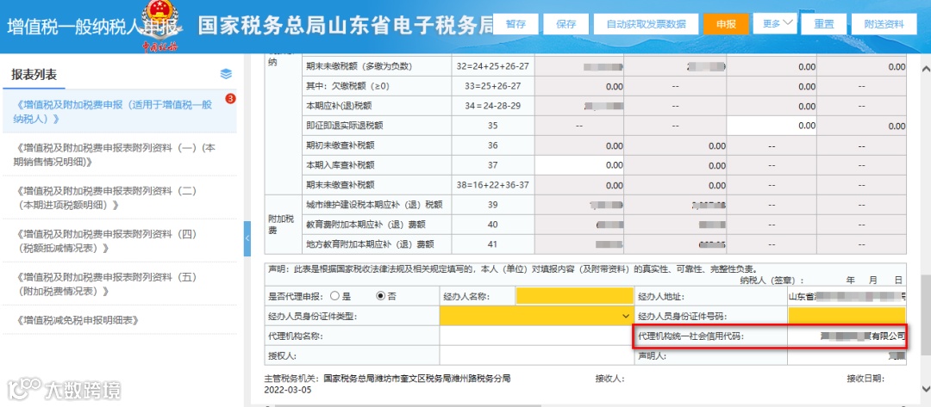This screenshot has width=931, height=407.
Task: Select 是 for 是否代理申报
Action: (334, 296)
